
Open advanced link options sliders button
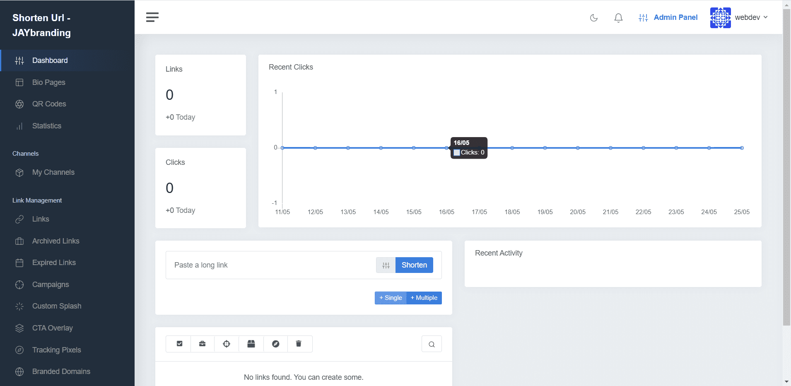386,265
